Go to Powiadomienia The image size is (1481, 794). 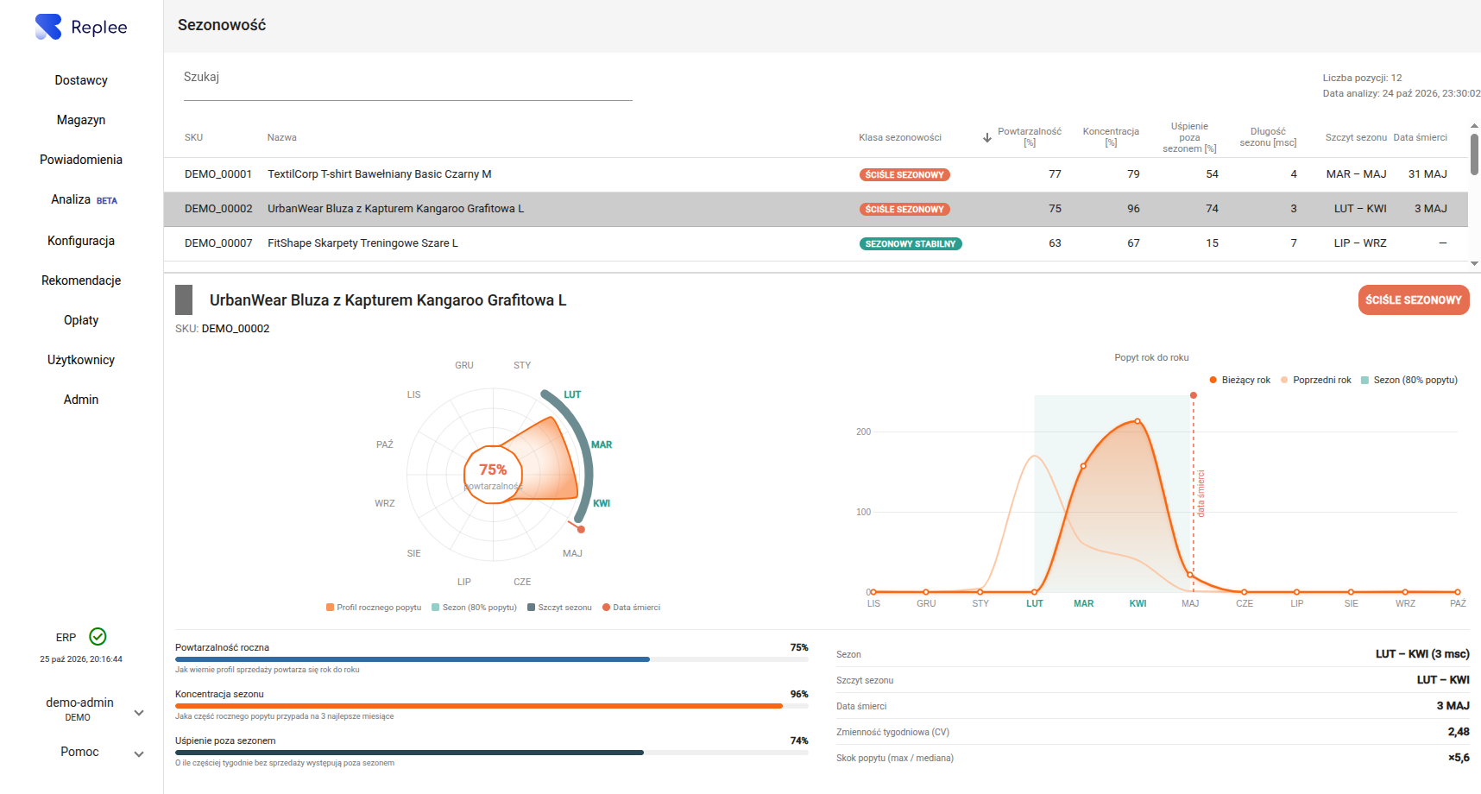(x=81, y=160)
